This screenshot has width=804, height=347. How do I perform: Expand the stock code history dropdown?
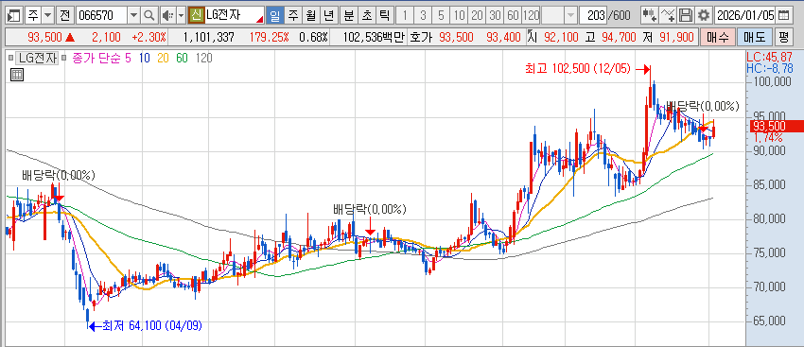click(x=133, y=16)
